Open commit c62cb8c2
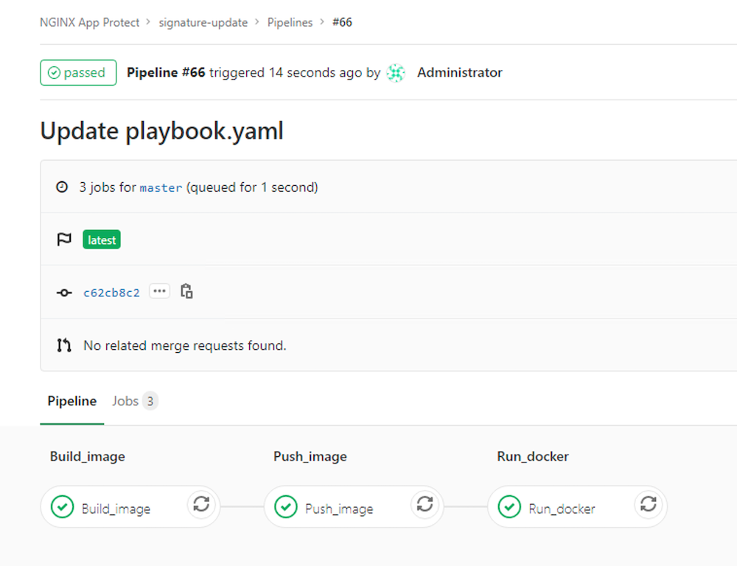This screenshot has width=737, height=566. click(111, 293)
